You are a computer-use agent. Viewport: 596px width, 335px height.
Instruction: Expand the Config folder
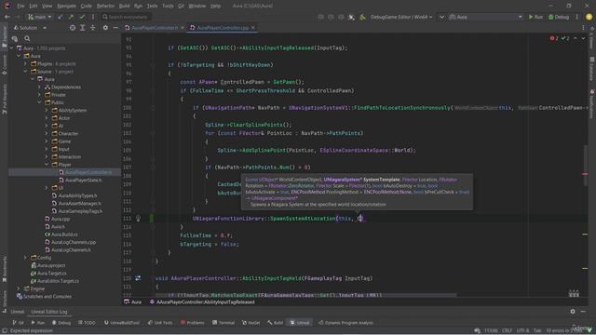pyautogui.click(x=25, y=258)
